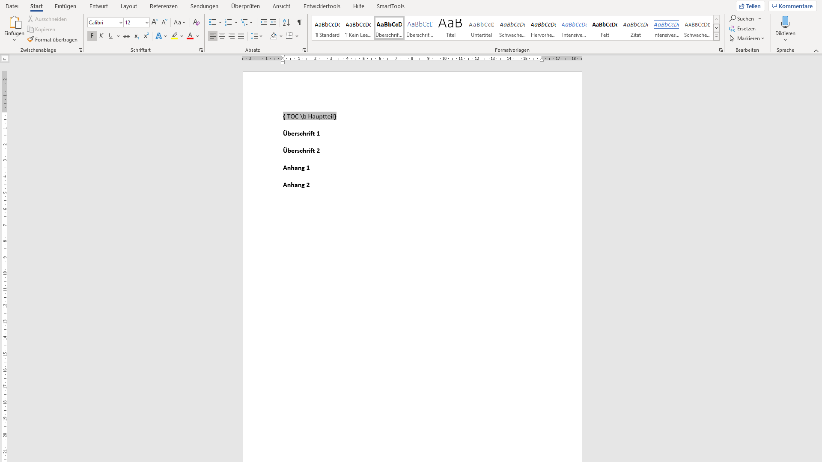Open underline style dropdown arrow
This screenshot has height=462, width=822.
[119, 36]
